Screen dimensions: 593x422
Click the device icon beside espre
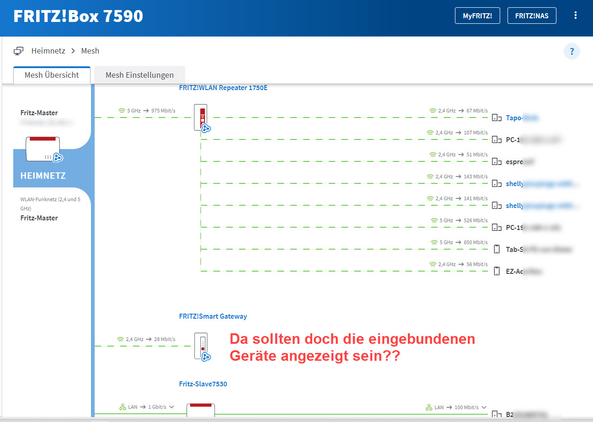[x=497, y=162]
